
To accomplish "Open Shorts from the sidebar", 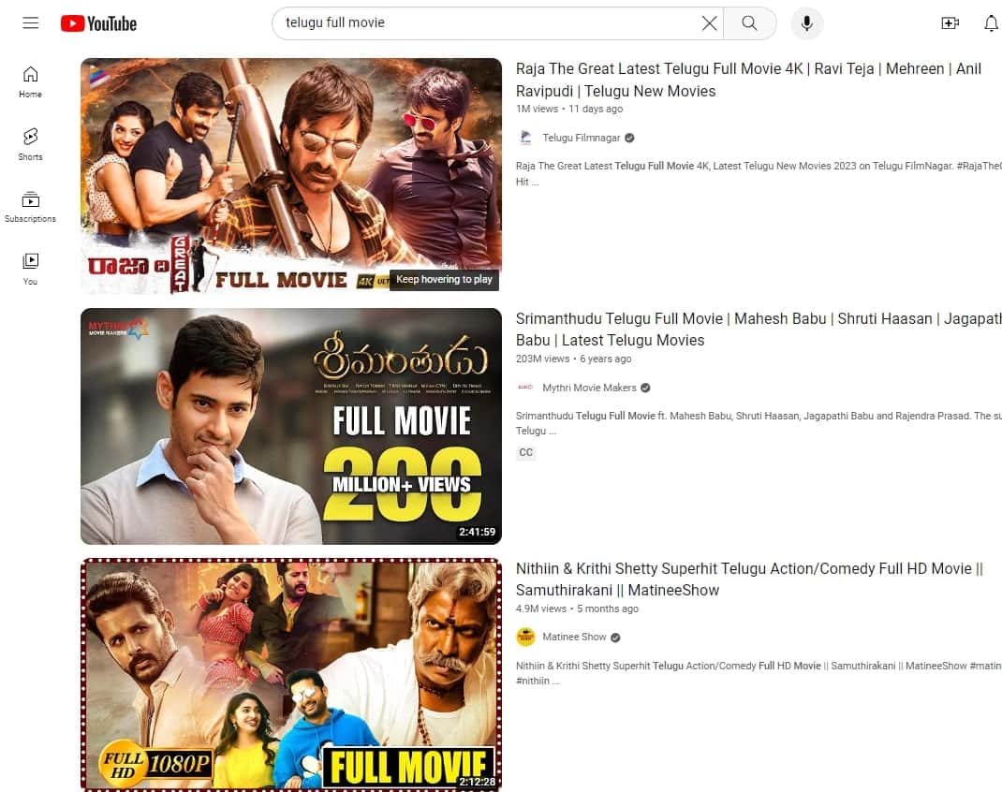I will pyautogui.click(x=31, y=144).
